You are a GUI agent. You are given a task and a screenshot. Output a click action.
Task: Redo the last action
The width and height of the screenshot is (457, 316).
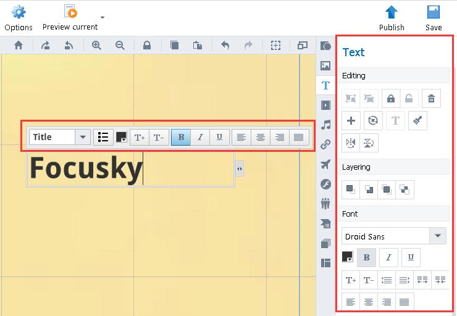[248, 45]
